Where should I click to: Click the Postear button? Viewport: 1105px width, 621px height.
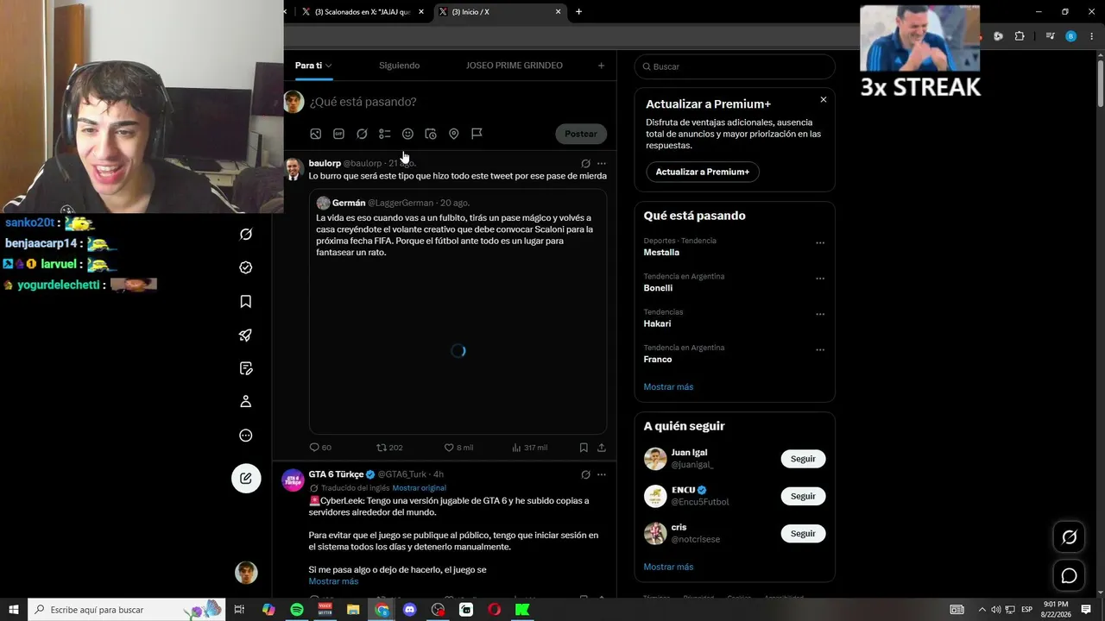click(x=581, y=134)
